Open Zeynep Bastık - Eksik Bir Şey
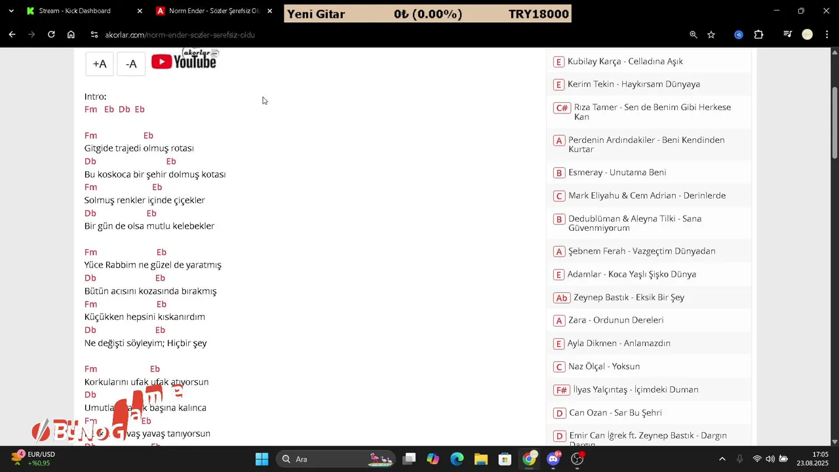Screen dimensions: 839x472 point(629,297)
